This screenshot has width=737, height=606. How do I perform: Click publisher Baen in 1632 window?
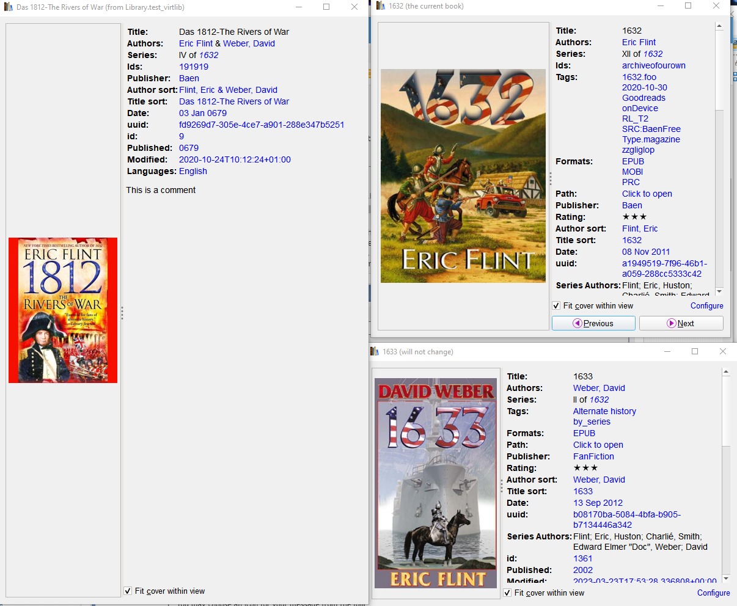632,205
